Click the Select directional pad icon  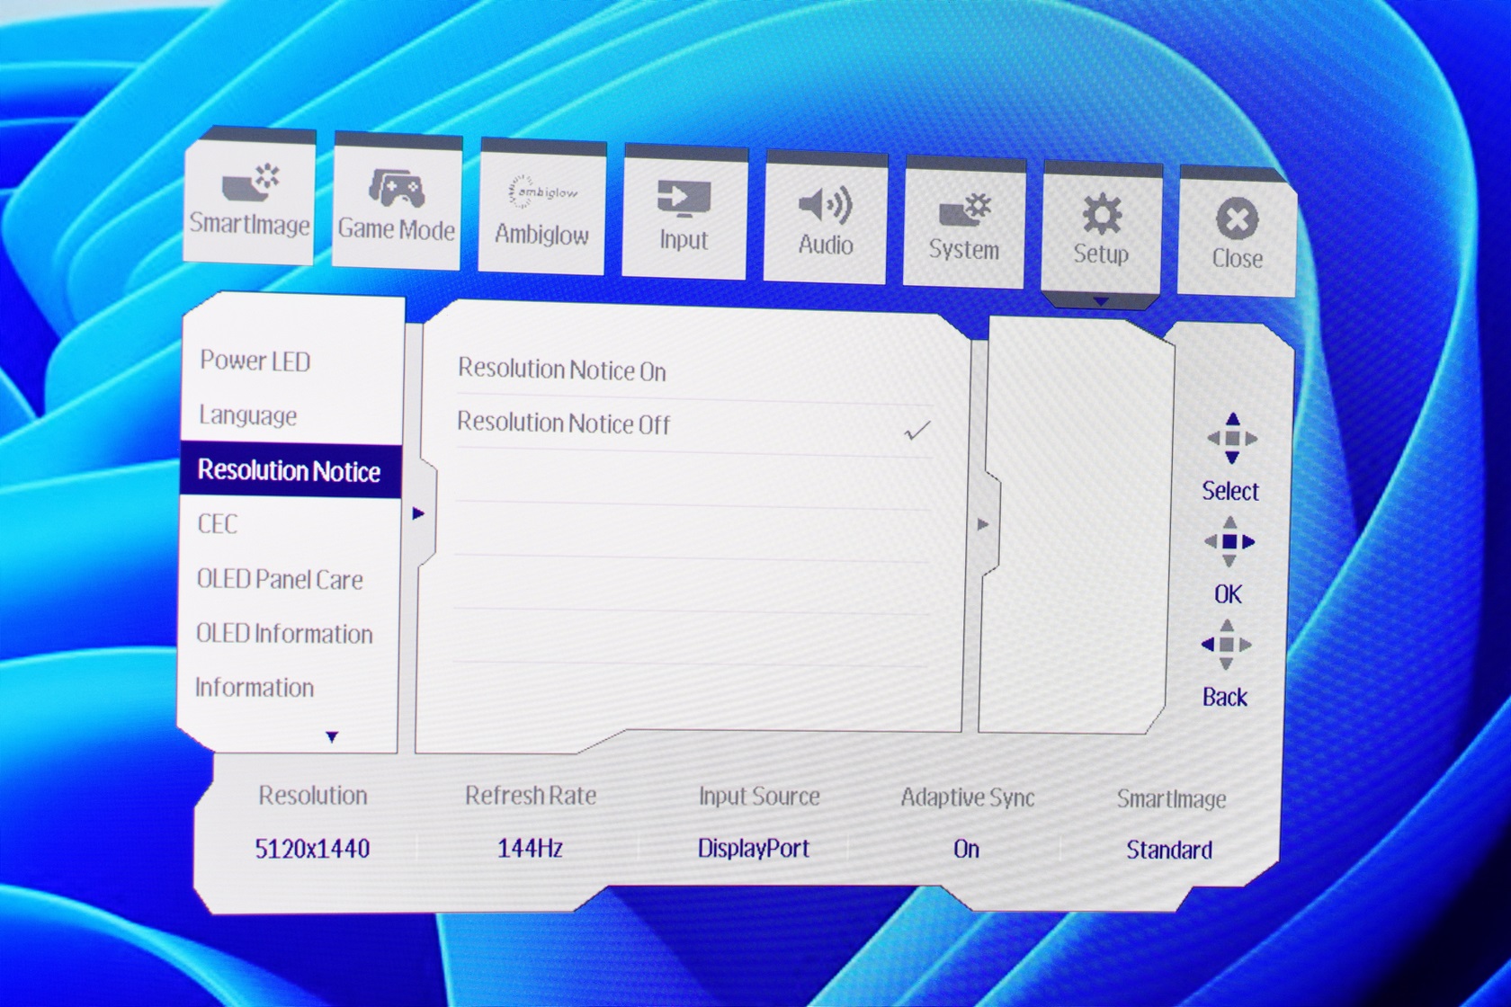[x=1232, y=439]
